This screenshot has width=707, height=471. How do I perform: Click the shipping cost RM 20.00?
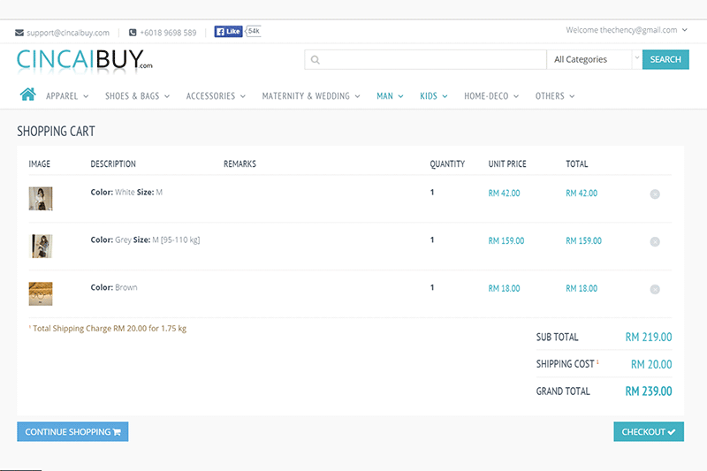[651, 364]
